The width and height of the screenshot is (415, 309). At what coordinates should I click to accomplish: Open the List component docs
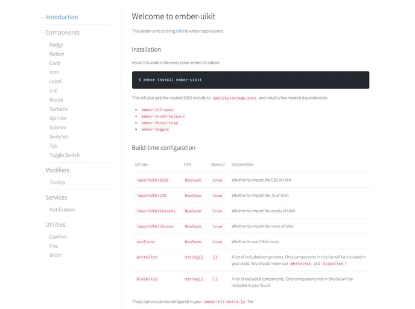point(53,91)
